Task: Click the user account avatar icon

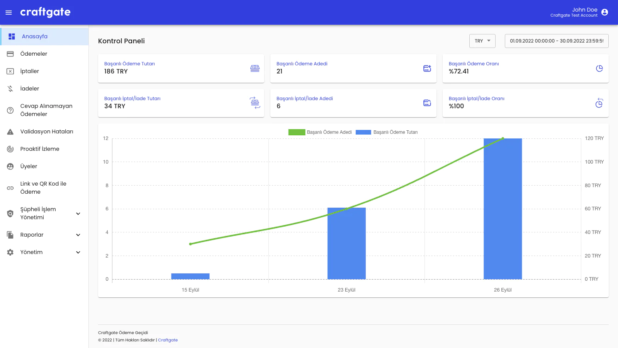Action: coord(604,12)
